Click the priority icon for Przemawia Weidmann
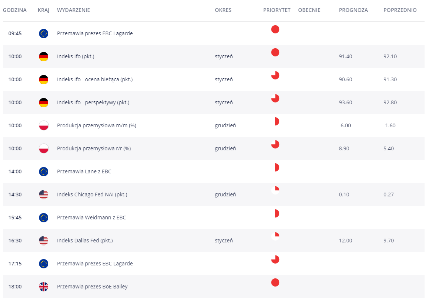The width and height of the screenshot is (432, 304). [x=277, y=213]
